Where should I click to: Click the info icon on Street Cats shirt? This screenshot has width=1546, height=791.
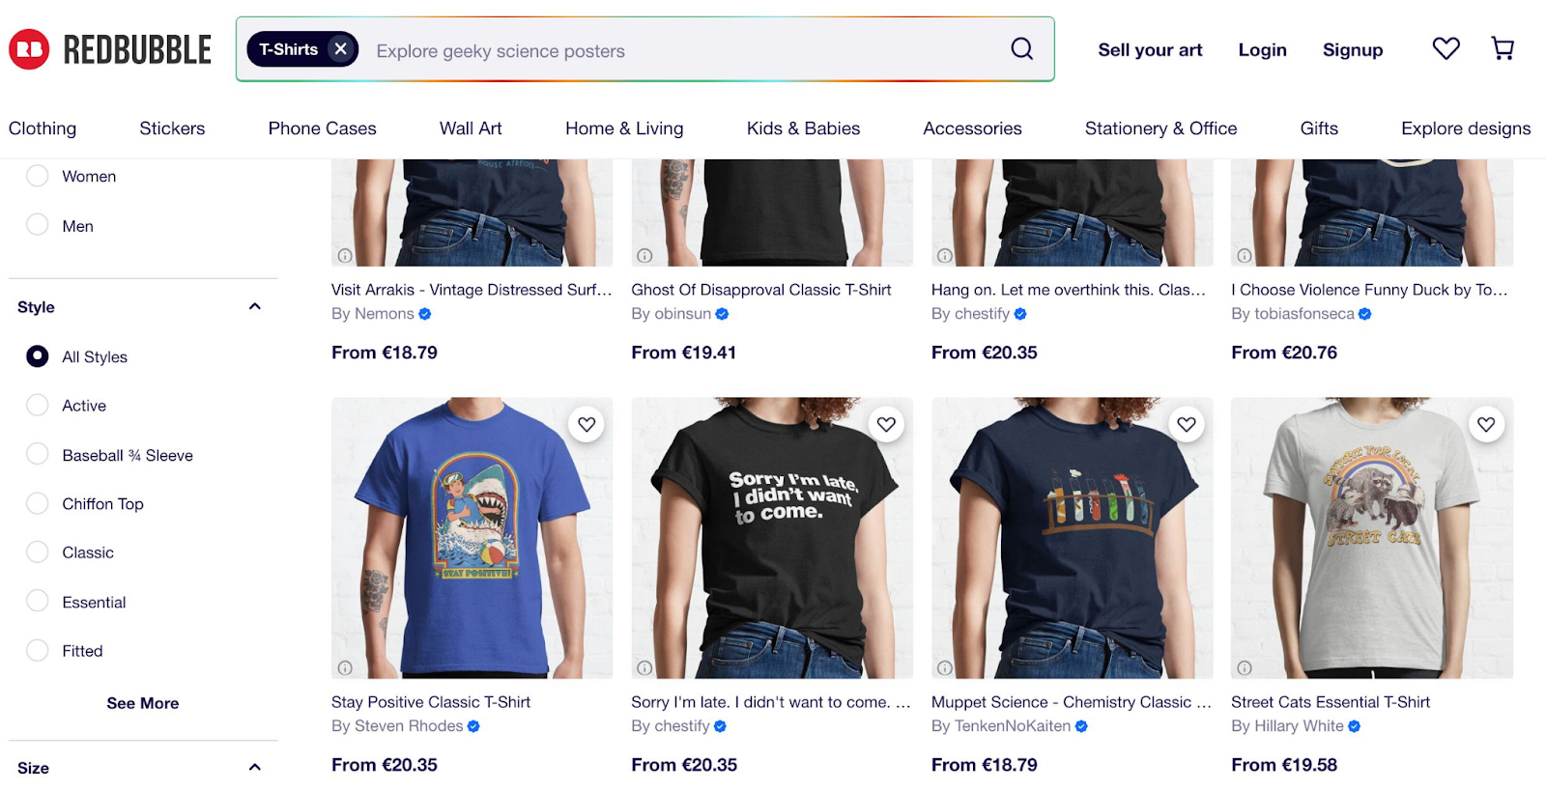1244,667
